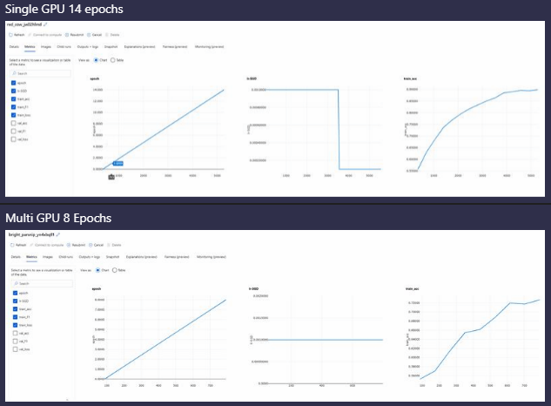Click Delete icon in Multi GPU panel
The image size is (551, 406).
coord(109,245)
